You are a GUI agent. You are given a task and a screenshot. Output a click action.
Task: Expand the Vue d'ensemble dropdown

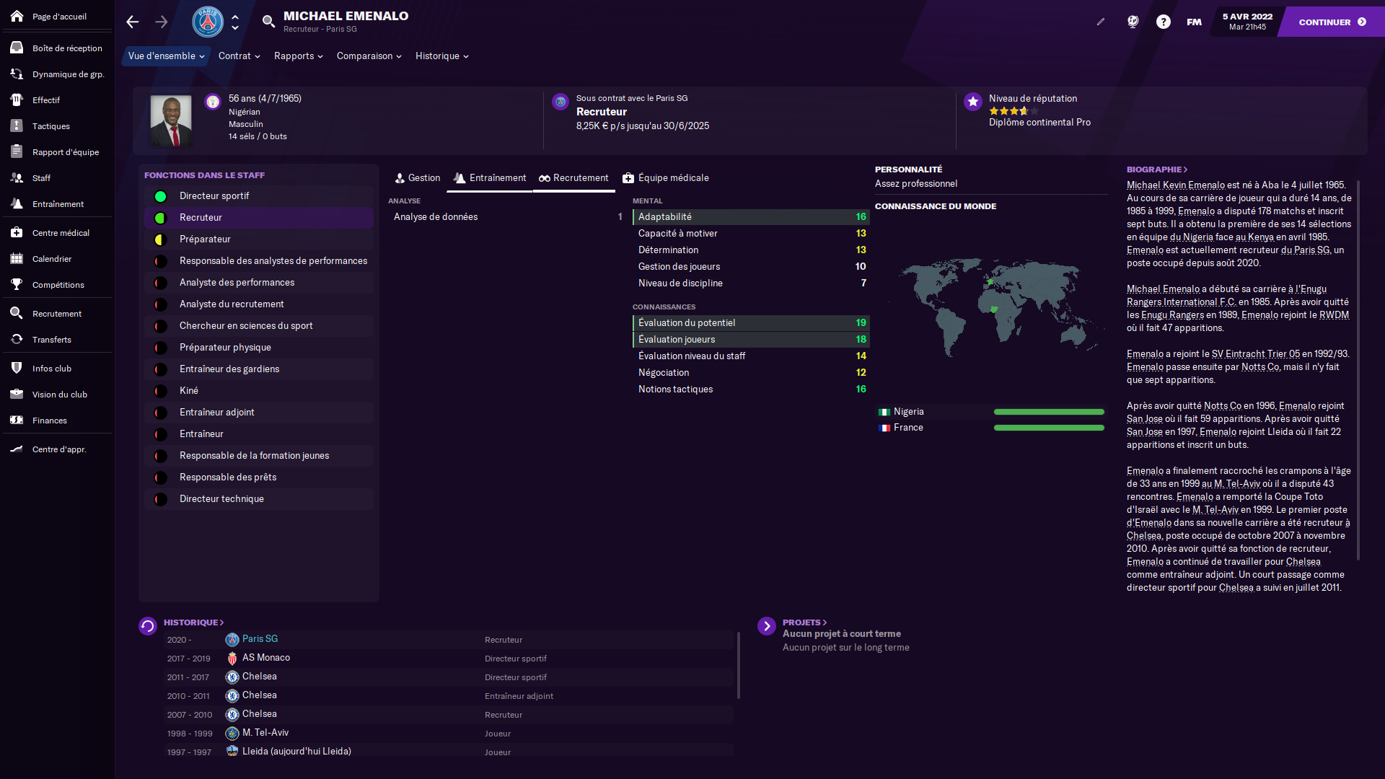point(166,56)
